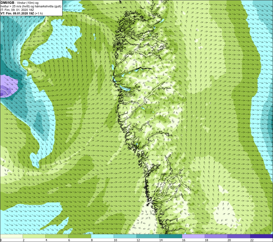Choose the 6–8 m/s darker green swatch
The image size is (273, 242).
point(79,236)
